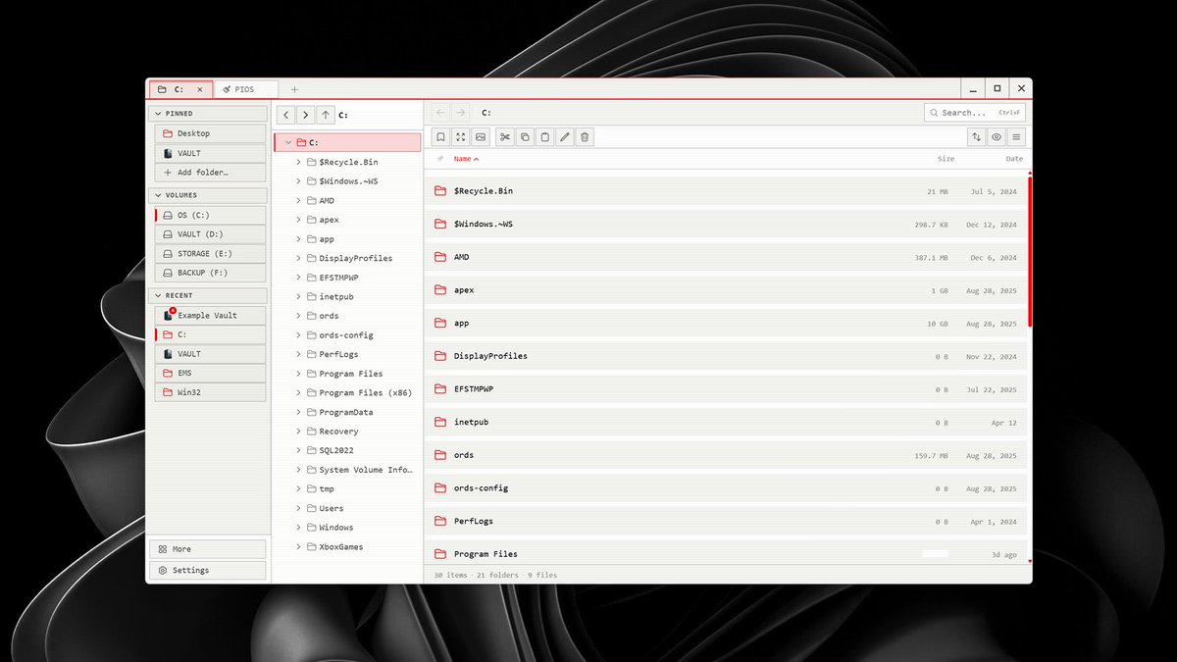Switch to the PIOS tab

tap(245, 89)
